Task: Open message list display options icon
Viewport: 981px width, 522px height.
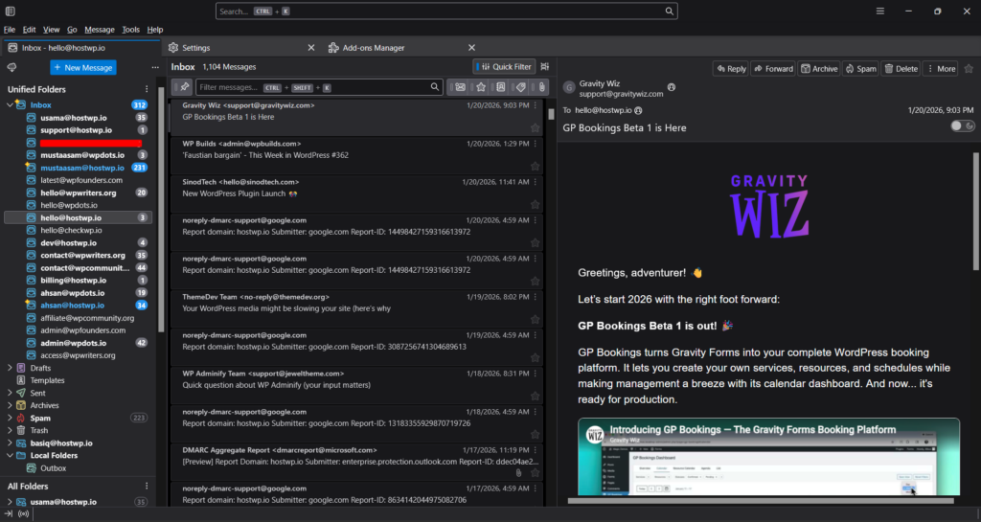Action: click(545, 67)
